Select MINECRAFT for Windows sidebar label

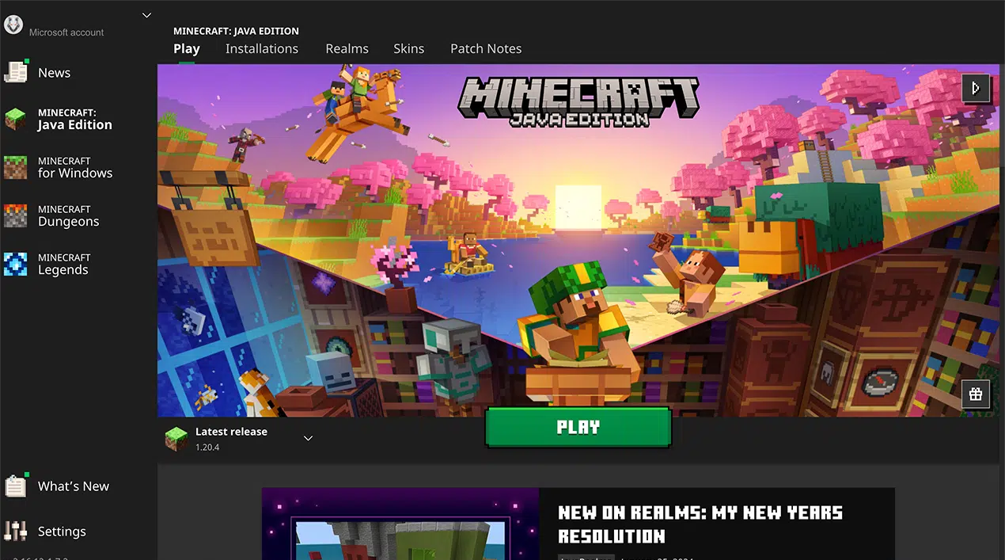(75, 168)
